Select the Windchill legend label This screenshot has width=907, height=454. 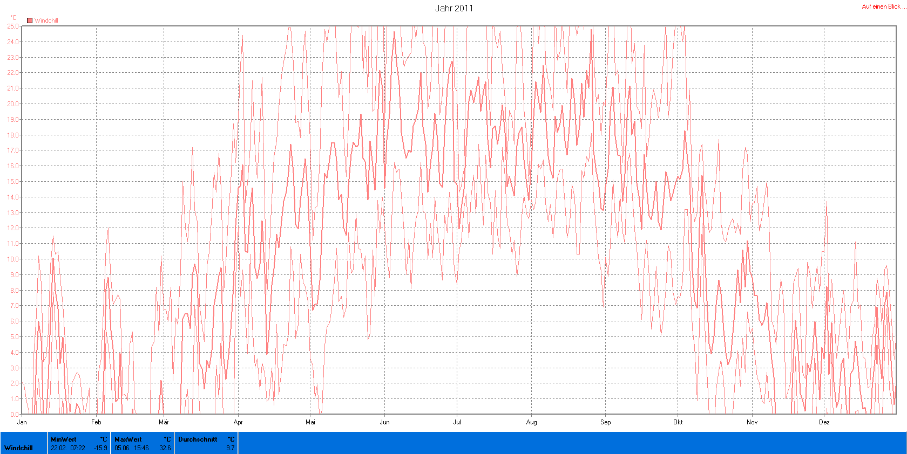pyautogui.click(x=46, y=20)
